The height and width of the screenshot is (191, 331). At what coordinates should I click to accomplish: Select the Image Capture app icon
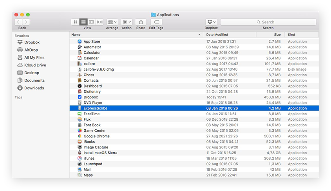pyautogui.click(x=80, y=147)
